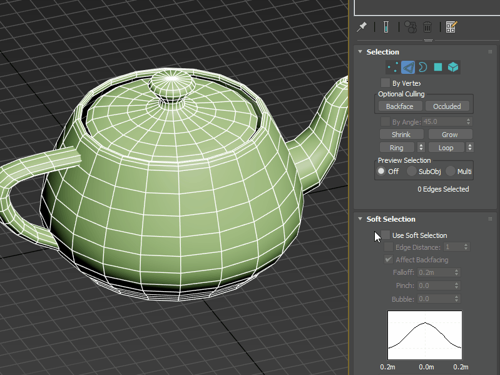Viewport: 500px width, 375px height.
Task: Enable By Vertex checkbox
Action: [385, 83]
